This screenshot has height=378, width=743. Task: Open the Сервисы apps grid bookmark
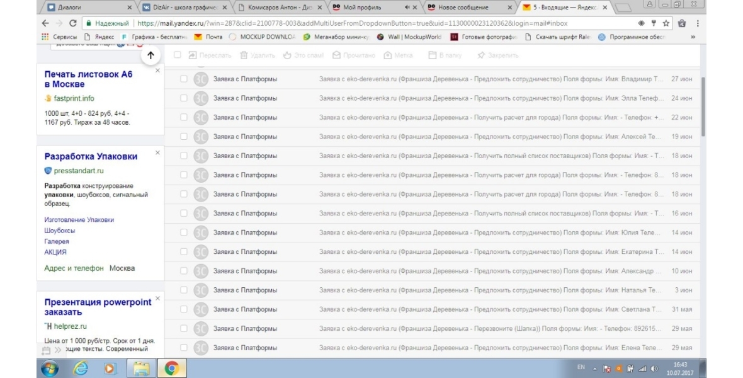point(59,37)
